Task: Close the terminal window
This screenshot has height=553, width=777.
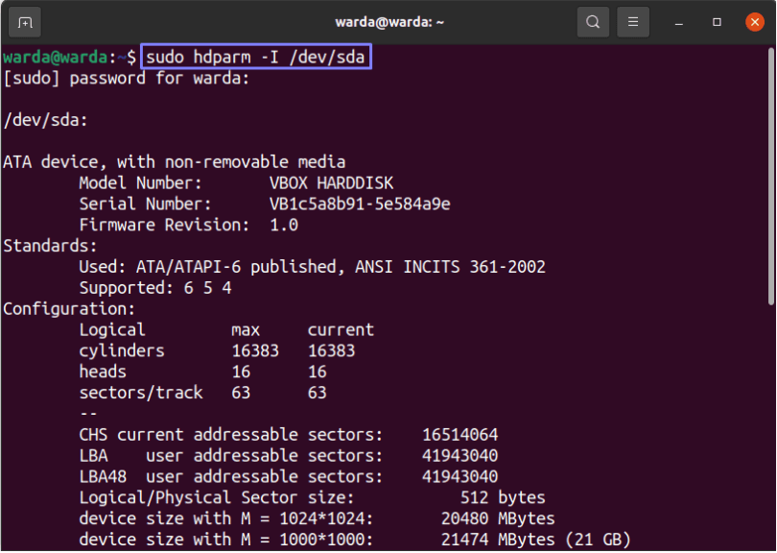Action: tap(754, 22)
